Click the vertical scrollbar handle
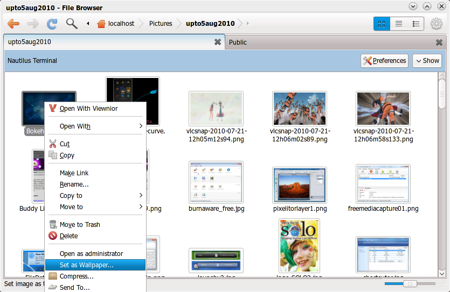450x292 pixels. [442, 94]
